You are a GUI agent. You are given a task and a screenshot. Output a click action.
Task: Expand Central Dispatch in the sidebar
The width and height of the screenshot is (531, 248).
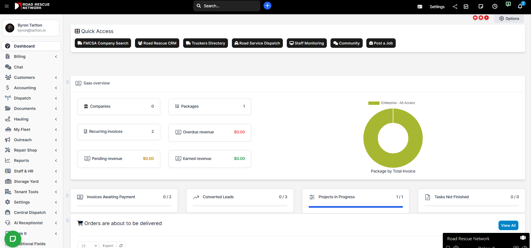(31, 212)
